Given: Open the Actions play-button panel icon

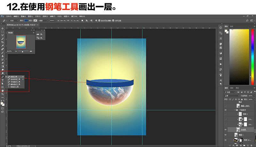Looking at the screenshot, I should [x=221, y=64].
